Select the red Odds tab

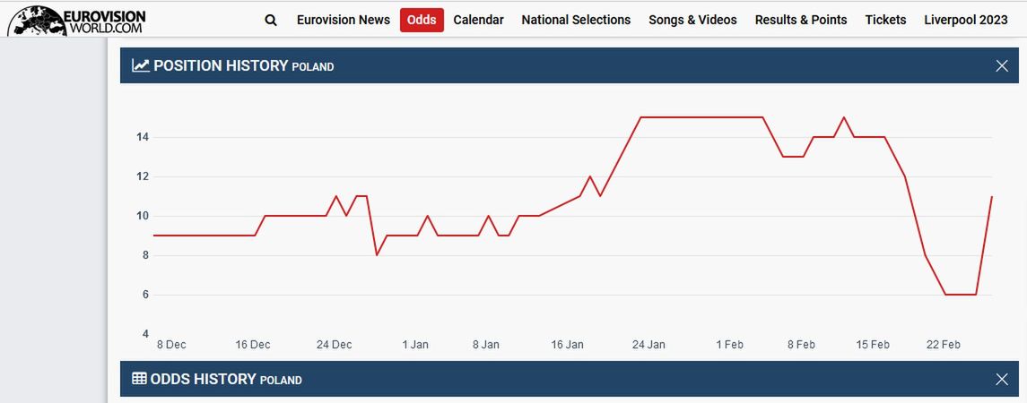(422, 20)
